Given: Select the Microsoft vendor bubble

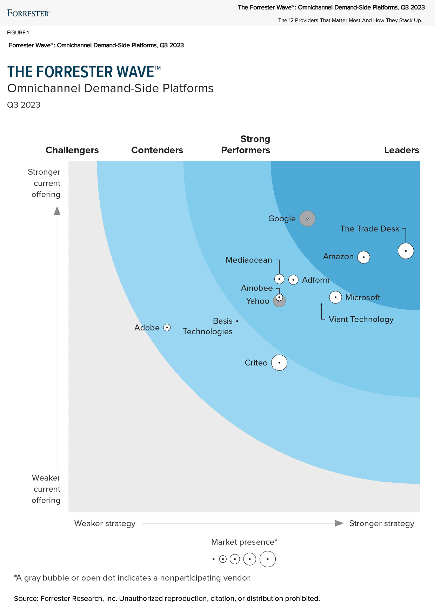Looking at the screenshot, I should click(335, 297).
